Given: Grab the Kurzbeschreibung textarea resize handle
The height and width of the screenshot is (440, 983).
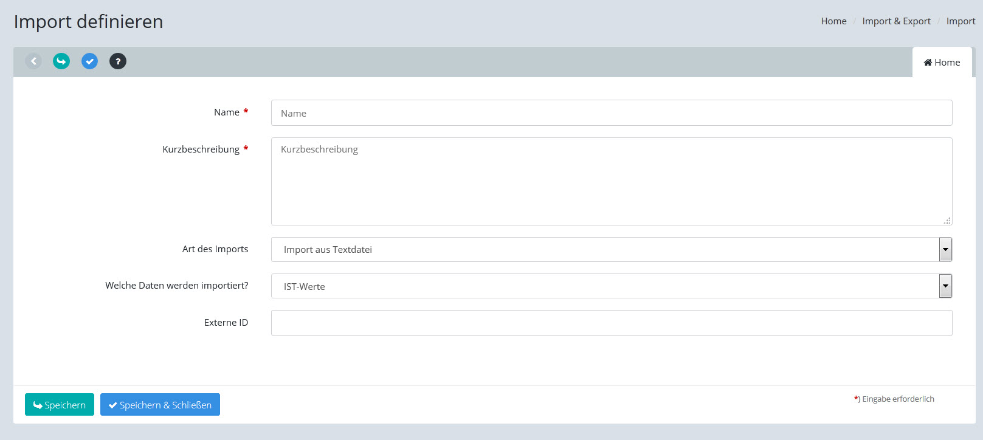Looking at the screenshot, I should pos(947,221).
